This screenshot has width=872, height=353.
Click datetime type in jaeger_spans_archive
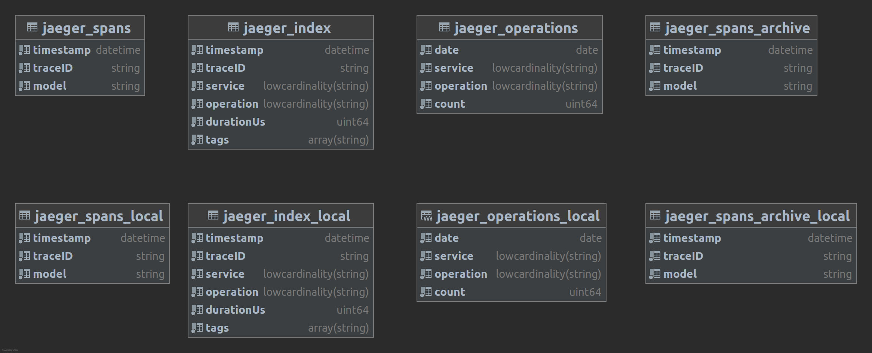click(x=790, y=50)
